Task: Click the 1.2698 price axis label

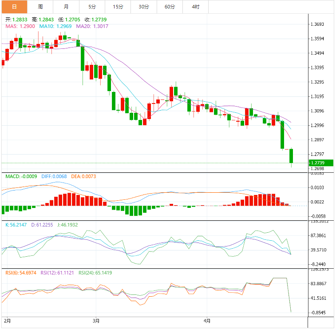Action: [317, 169]
